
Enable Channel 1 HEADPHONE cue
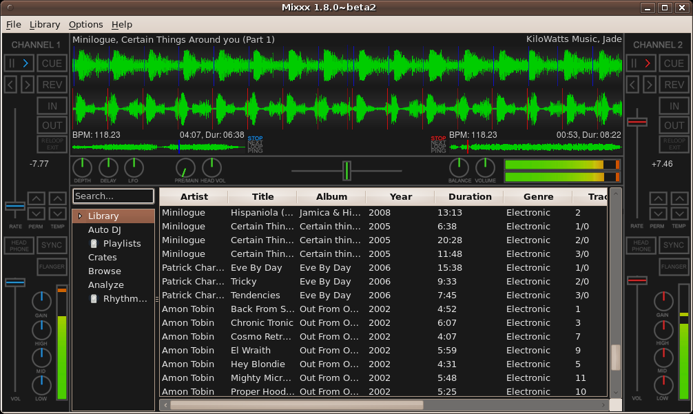(x=19, y=246)
